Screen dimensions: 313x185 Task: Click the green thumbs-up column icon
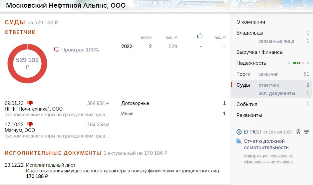[200, 36]
